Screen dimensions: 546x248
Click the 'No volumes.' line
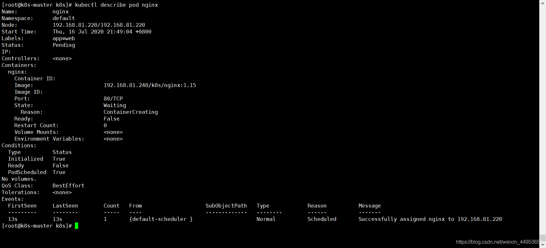coord(19,179)
